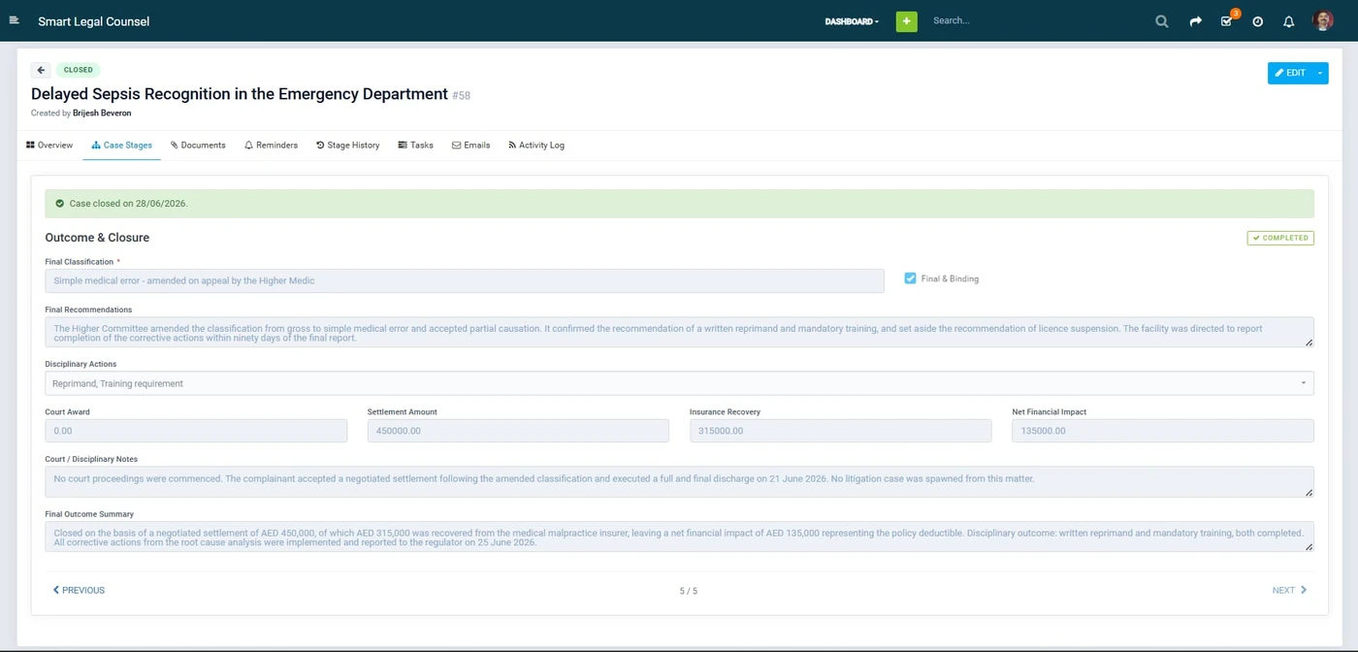This screenshot has height=652, width=1358.
Task: Toggle the Final & Binding checkbox
Action: coord(910,278)
